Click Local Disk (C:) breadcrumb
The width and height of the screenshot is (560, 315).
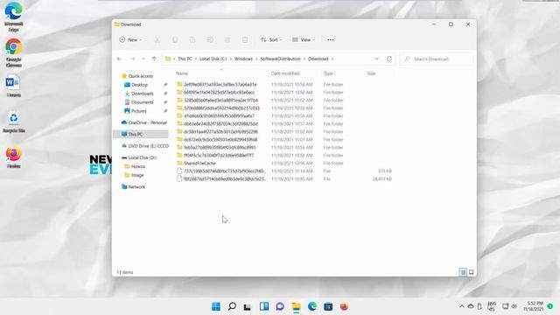tap(213, 59)
